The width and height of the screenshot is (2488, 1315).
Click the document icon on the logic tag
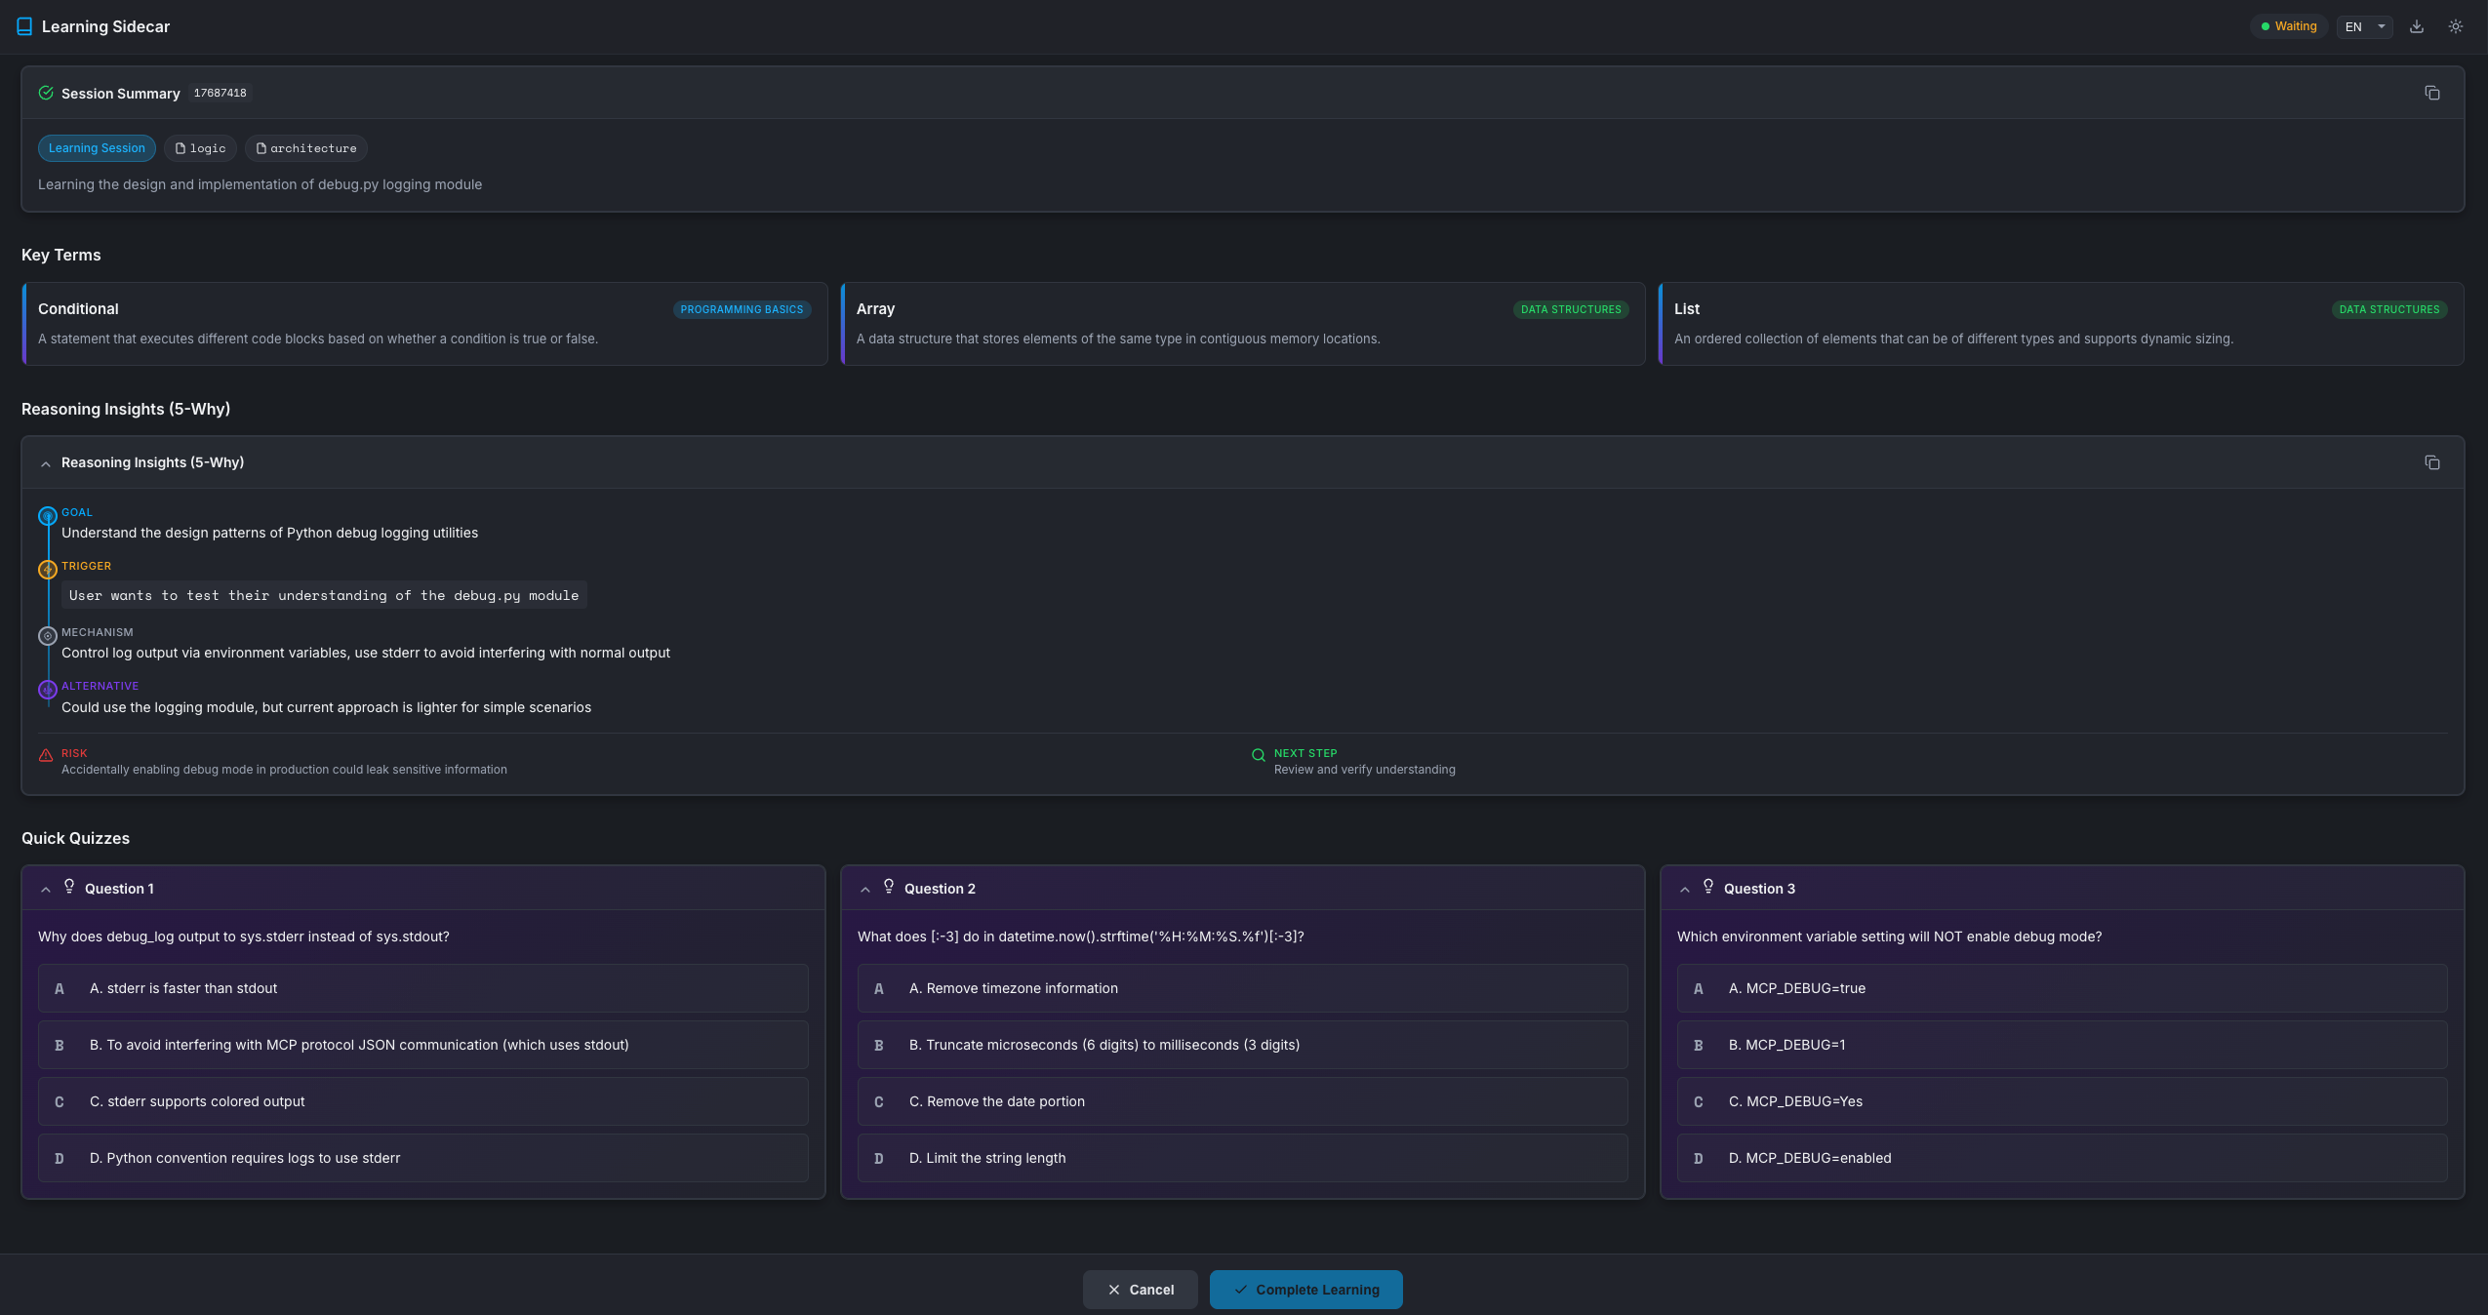[x=181, y=148]
